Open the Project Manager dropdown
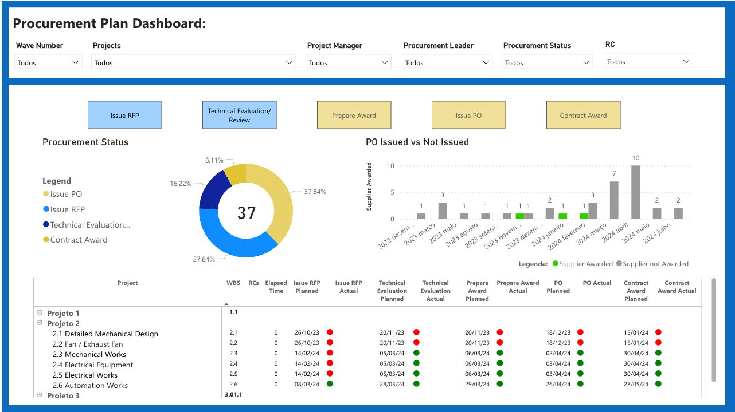This screenshot has width=735, height=412. click(x=349, y=62)
